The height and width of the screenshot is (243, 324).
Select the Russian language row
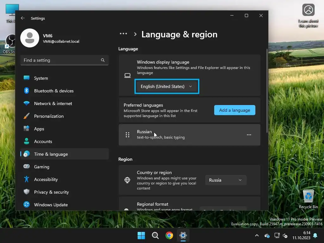click(189, 135)
